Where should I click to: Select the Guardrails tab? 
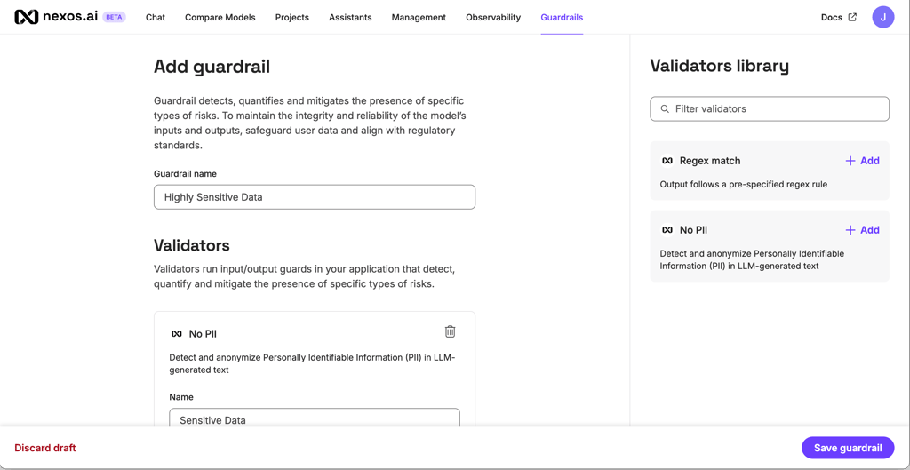pyautogui.click(x=562, y=18)
